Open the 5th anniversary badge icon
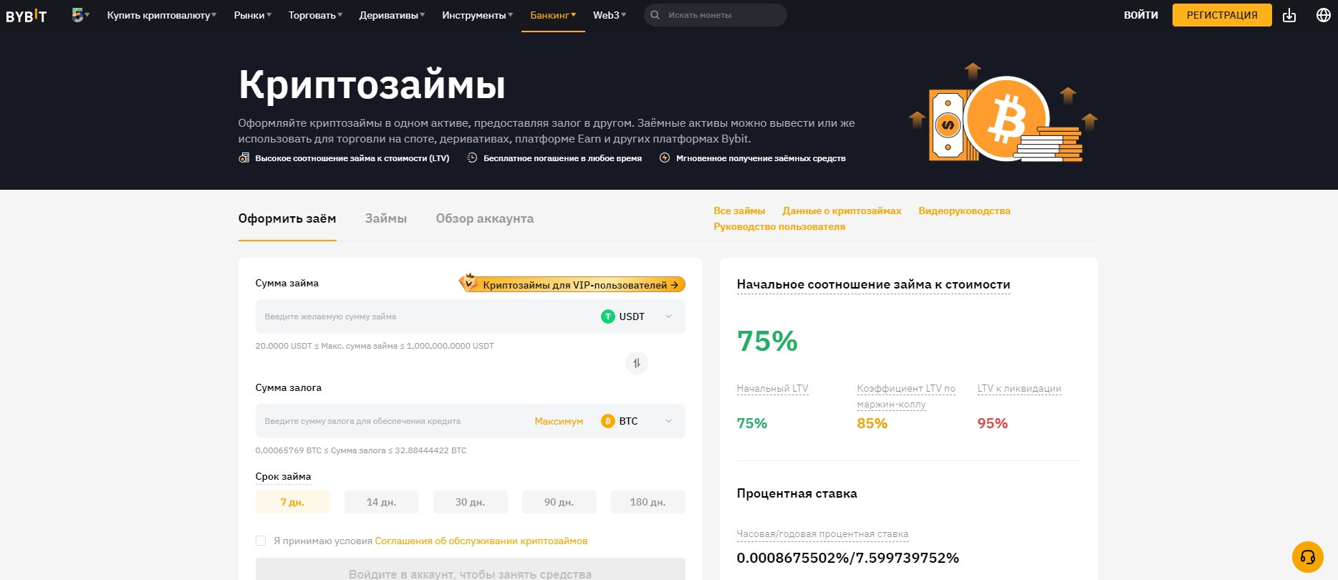The image size is (1338, 580). click(x=78, y=14)
